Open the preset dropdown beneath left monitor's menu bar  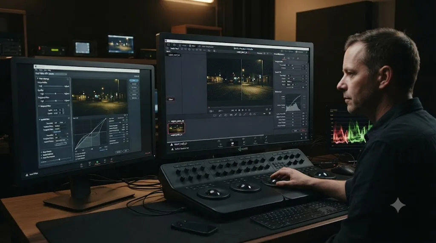pyautogui.click(x=51, y=74)
